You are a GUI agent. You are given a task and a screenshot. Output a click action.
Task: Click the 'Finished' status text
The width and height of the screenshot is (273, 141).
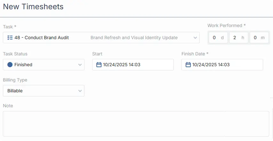(x=23, y=65)
